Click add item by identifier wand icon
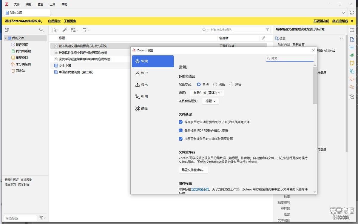Screen dimensions: 358x224 click(65, 30)
